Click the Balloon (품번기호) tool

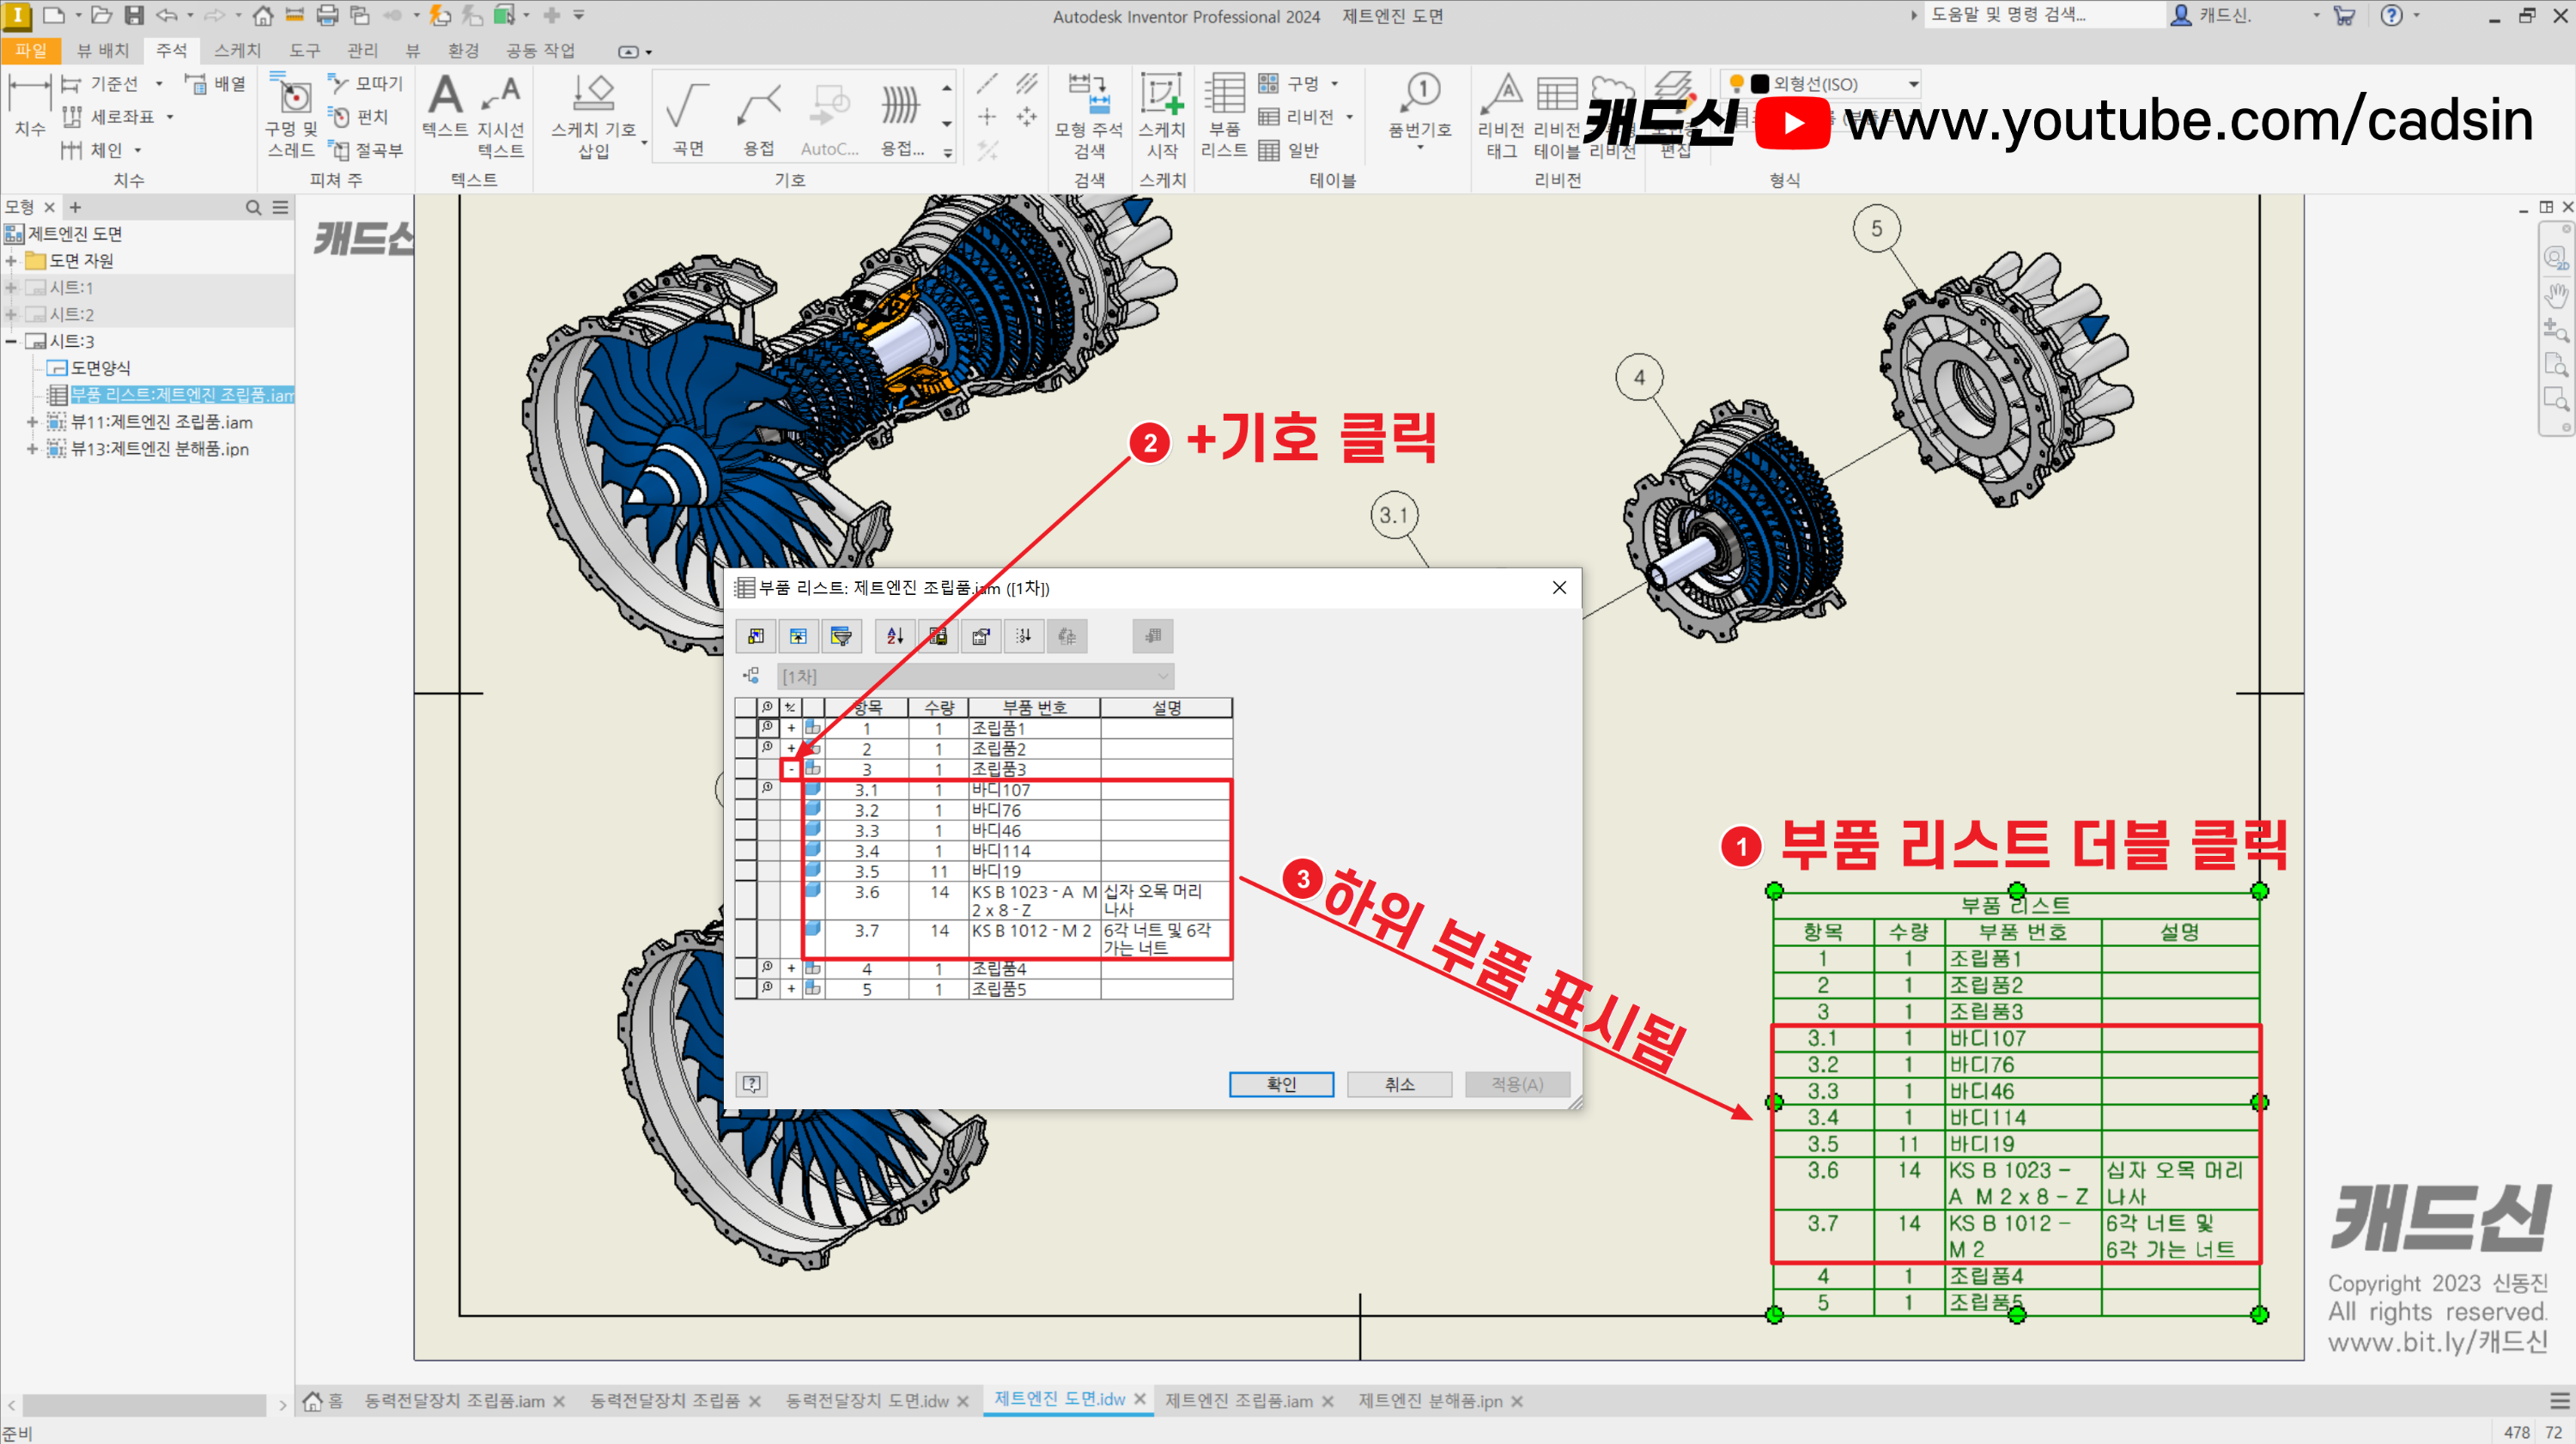(x=1420, y=110)
